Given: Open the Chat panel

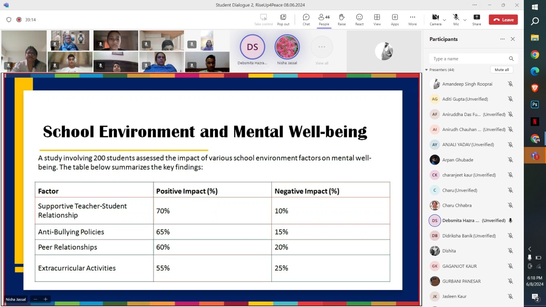Looking at the screenshot, I should (x=306, y=19).
